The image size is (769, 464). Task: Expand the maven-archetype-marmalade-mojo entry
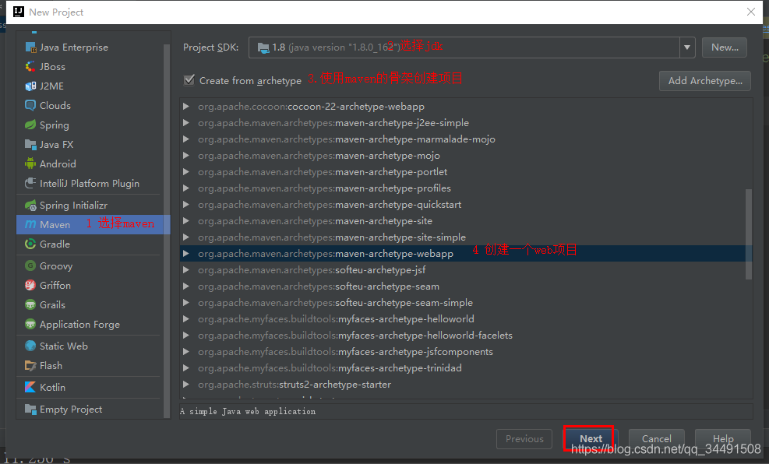point(186,139)
